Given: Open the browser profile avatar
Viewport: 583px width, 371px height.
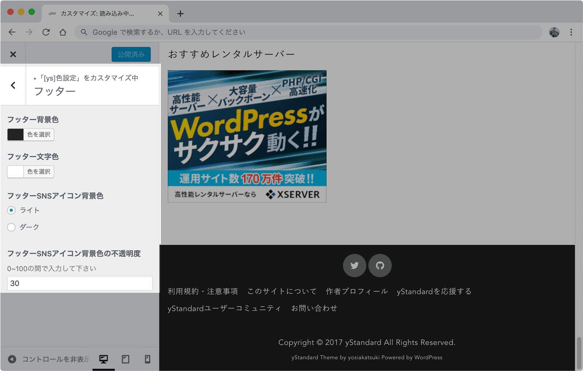Looking at the screenshot, I should click(554, 32).
